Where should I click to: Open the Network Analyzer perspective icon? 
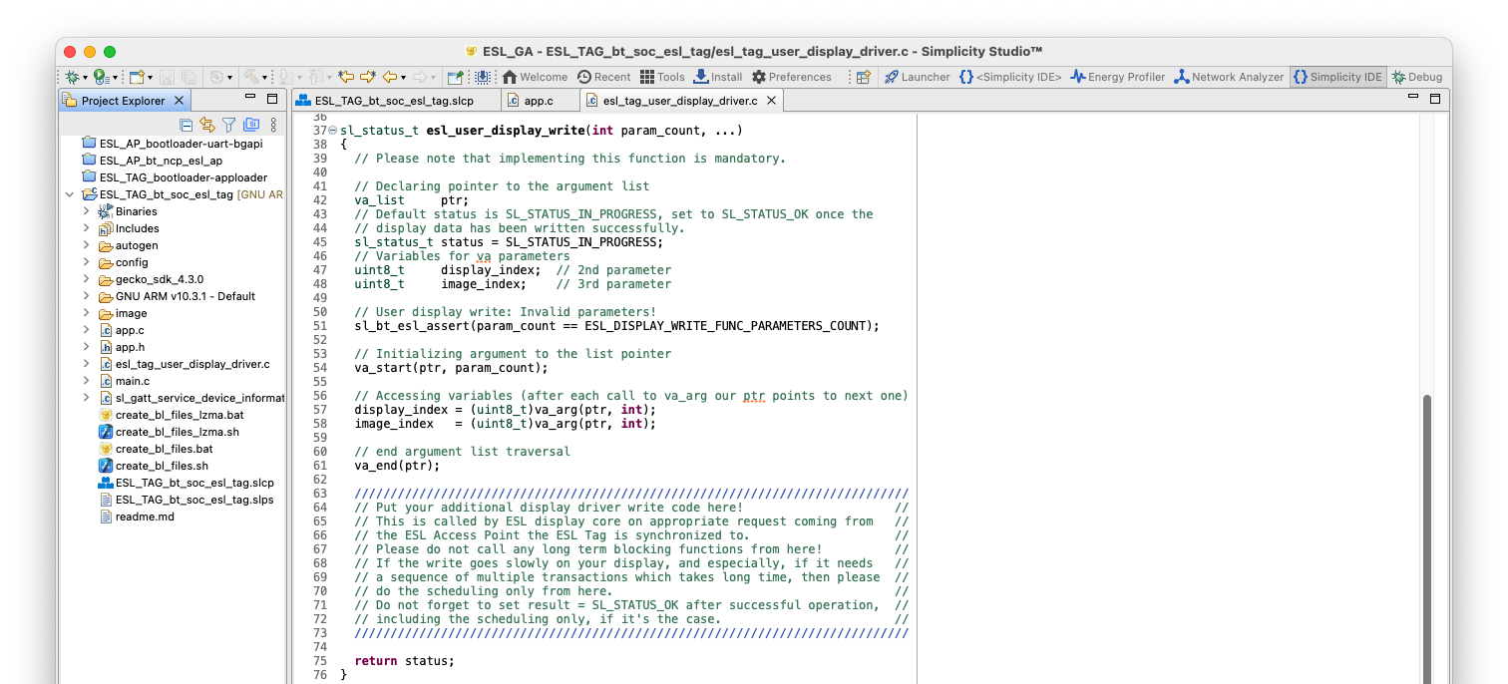(1229, 76)
